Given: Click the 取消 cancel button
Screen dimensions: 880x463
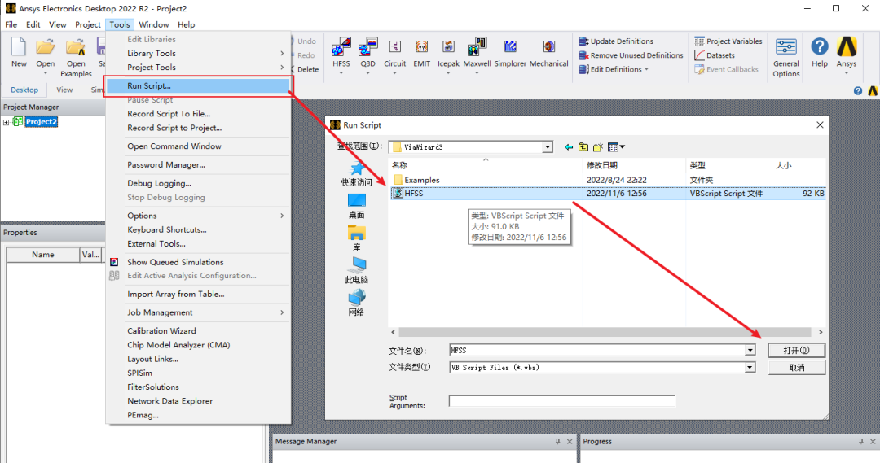Looking at the screenshot, I should click(796, 368).
